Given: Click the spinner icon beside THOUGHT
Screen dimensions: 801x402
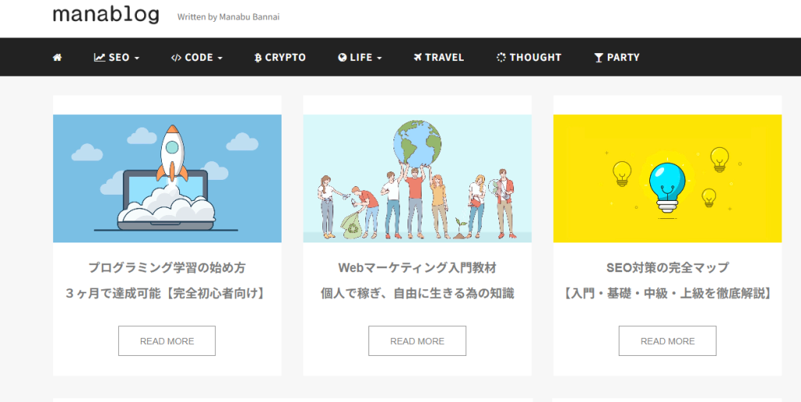Looking at the screenshot, I should (501, 57).
